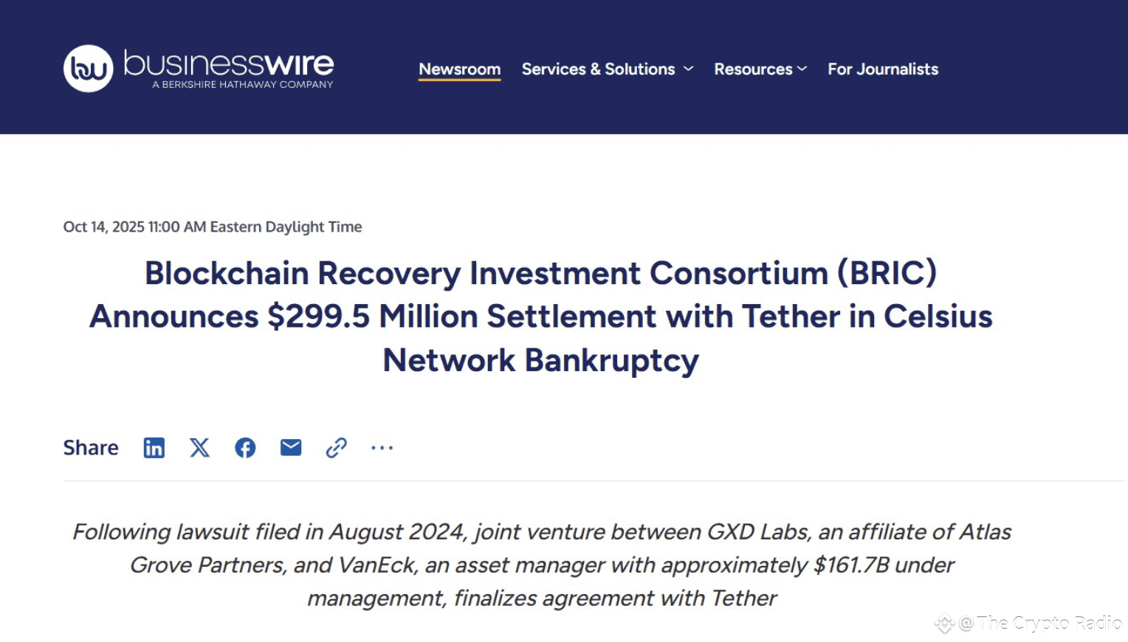
Task: Click the Share label
Action: pyautogui.click(x=91, y=447)
